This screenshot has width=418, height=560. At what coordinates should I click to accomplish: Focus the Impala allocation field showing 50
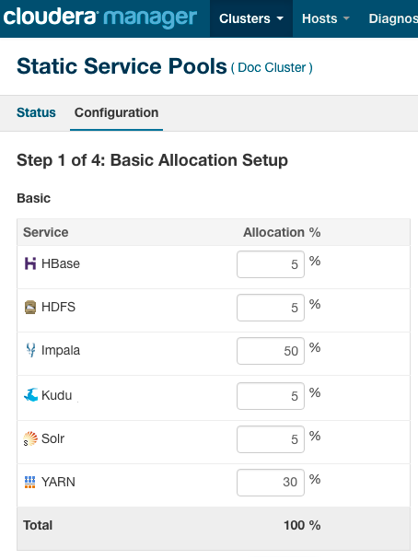[271, 351]
